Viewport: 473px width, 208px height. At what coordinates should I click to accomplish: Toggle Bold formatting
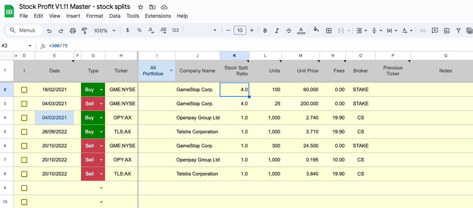point(265,31)
